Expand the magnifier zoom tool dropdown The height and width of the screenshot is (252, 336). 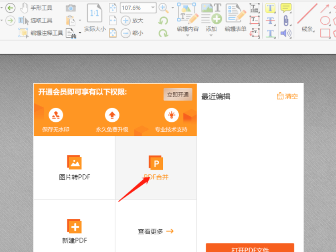point(173,8)
